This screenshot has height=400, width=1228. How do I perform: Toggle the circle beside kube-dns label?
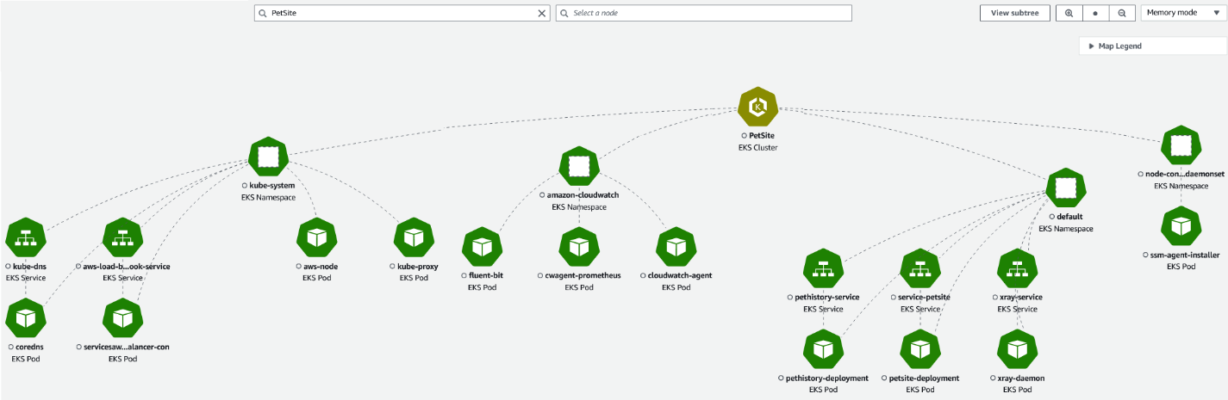tap(8, 267)
